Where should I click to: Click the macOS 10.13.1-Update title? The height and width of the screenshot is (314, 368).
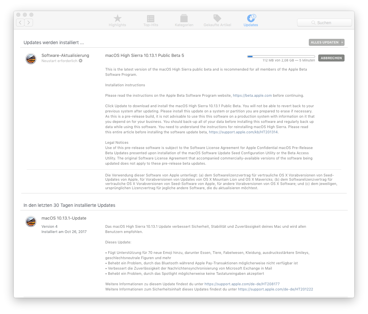pos(64,218)
